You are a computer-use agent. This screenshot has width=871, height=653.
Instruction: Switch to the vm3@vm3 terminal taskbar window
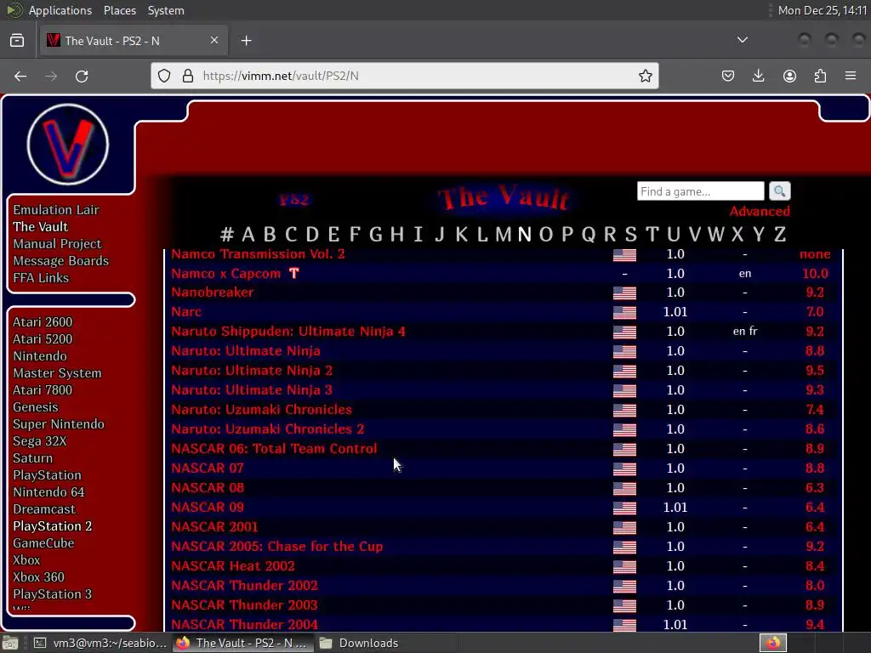click(100, 643)
